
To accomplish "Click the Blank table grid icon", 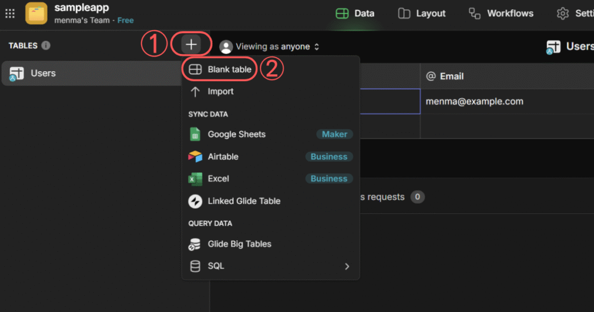I will (x=195, y=69).
